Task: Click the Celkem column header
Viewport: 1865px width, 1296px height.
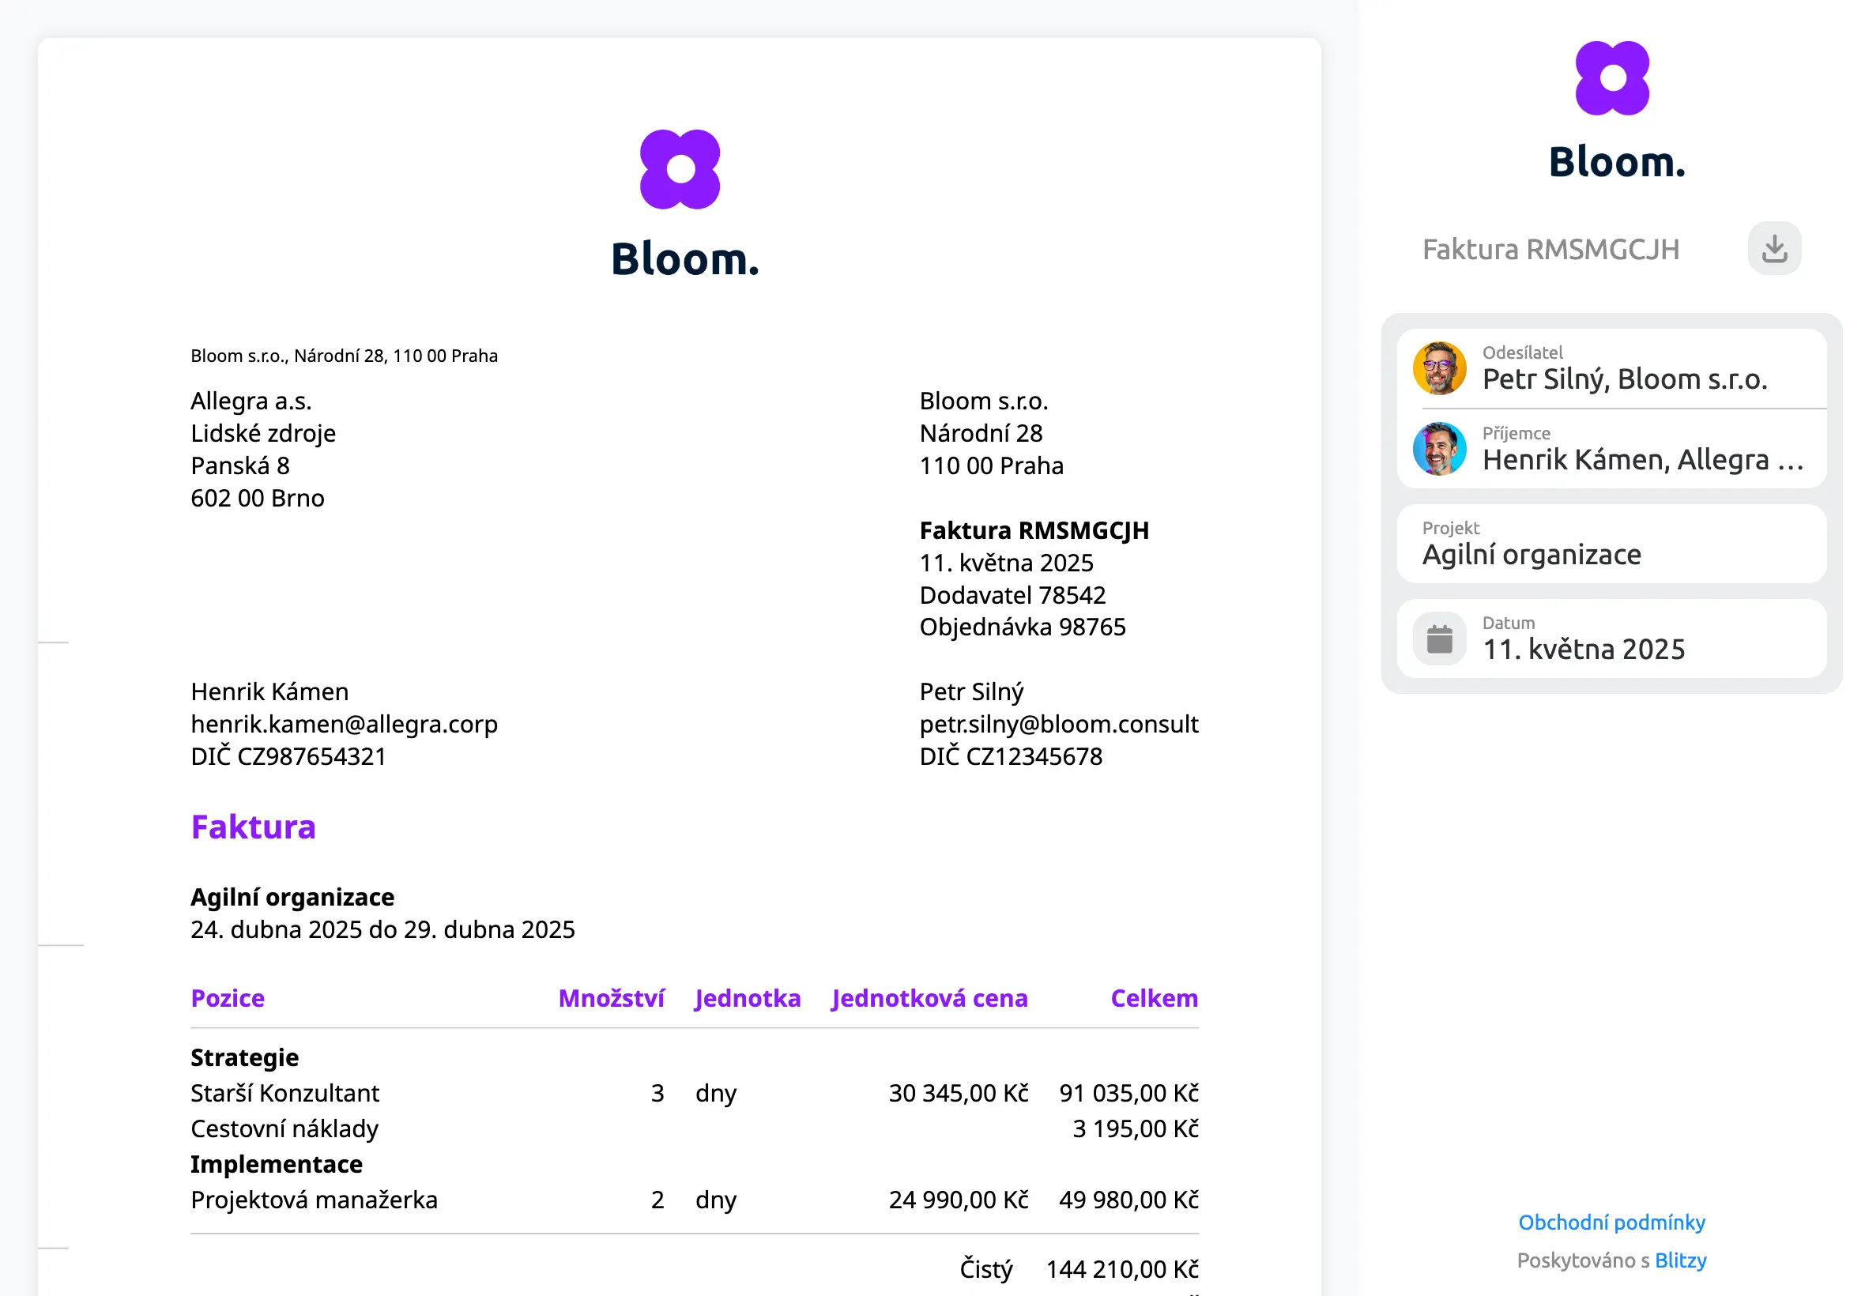Action: (1154, 998)
